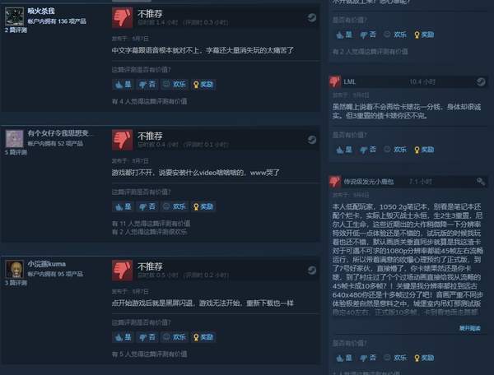The image size is (494, 375).
Task: Open 传说级发光小面包 reviewer name link
Action: point(369,182)
